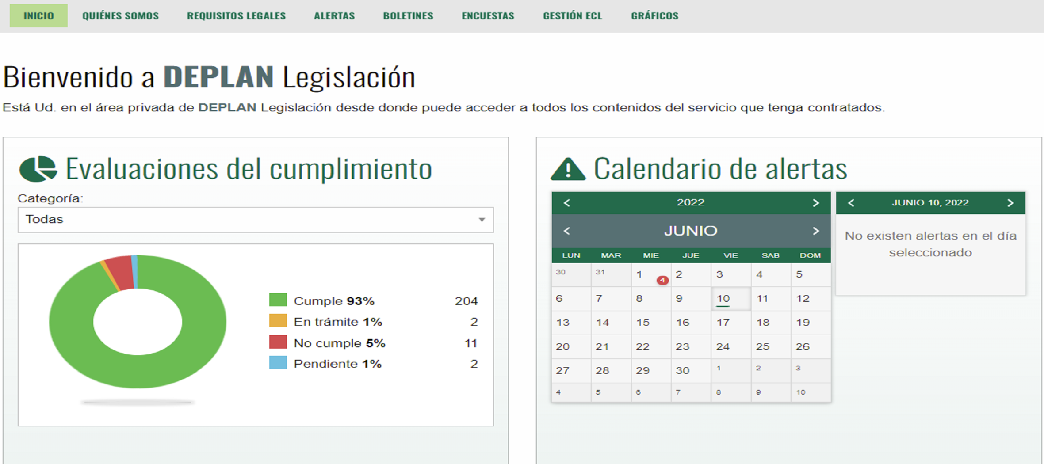This screenshot has width=1044, height=464.
Task: Click the No cumple 5% legend label
Action: tap(340, 343)
